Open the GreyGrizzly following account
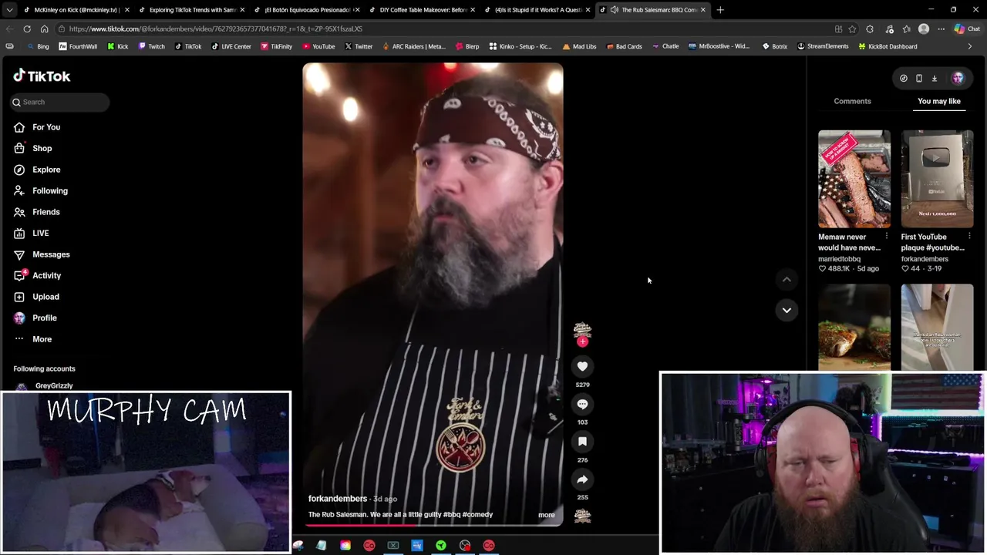 click(x=54, y=385)
